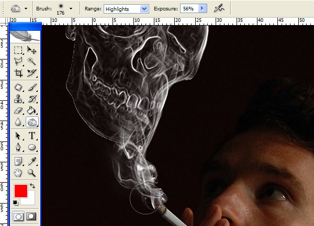Viewport: 314px width, 226px height.
Task: Click the Range: label text
Action: click(93, 9)
